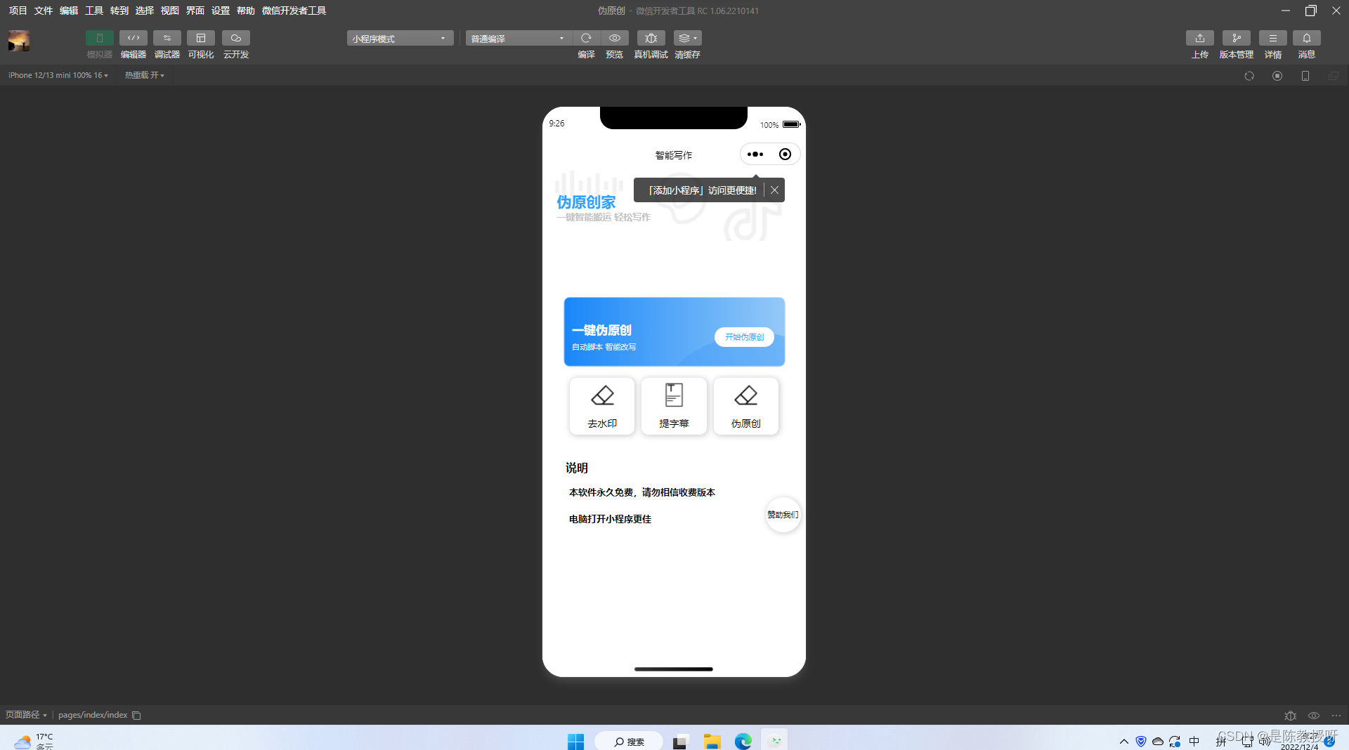Screen dimensions: 1349x750
Task: Start real device debugging (真机调试)
Action: [651, 38]
